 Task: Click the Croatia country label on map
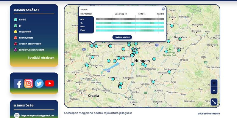point(93,96)
